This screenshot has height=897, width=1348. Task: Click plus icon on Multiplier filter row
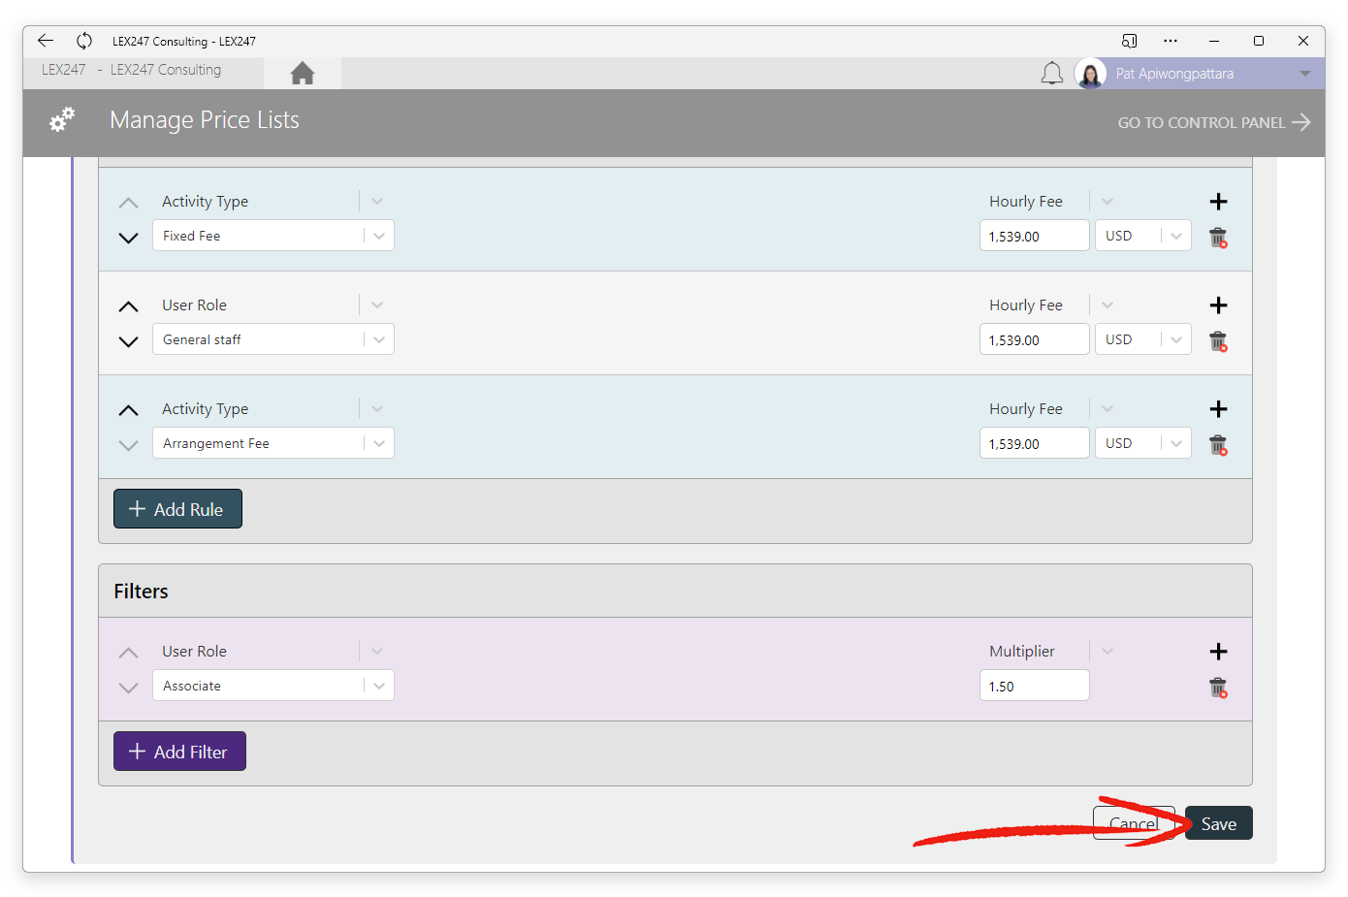[1218, 652]
